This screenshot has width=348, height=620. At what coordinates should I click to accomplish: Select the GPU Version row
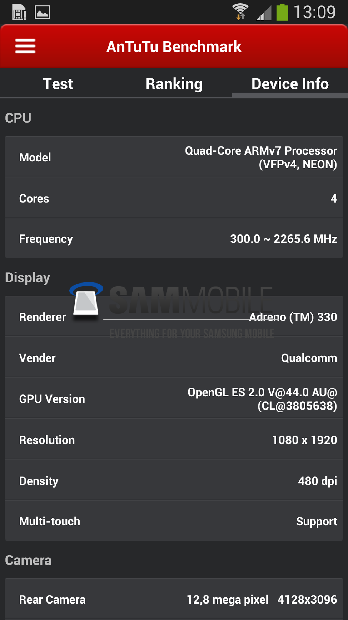click(x=174, y=399)
